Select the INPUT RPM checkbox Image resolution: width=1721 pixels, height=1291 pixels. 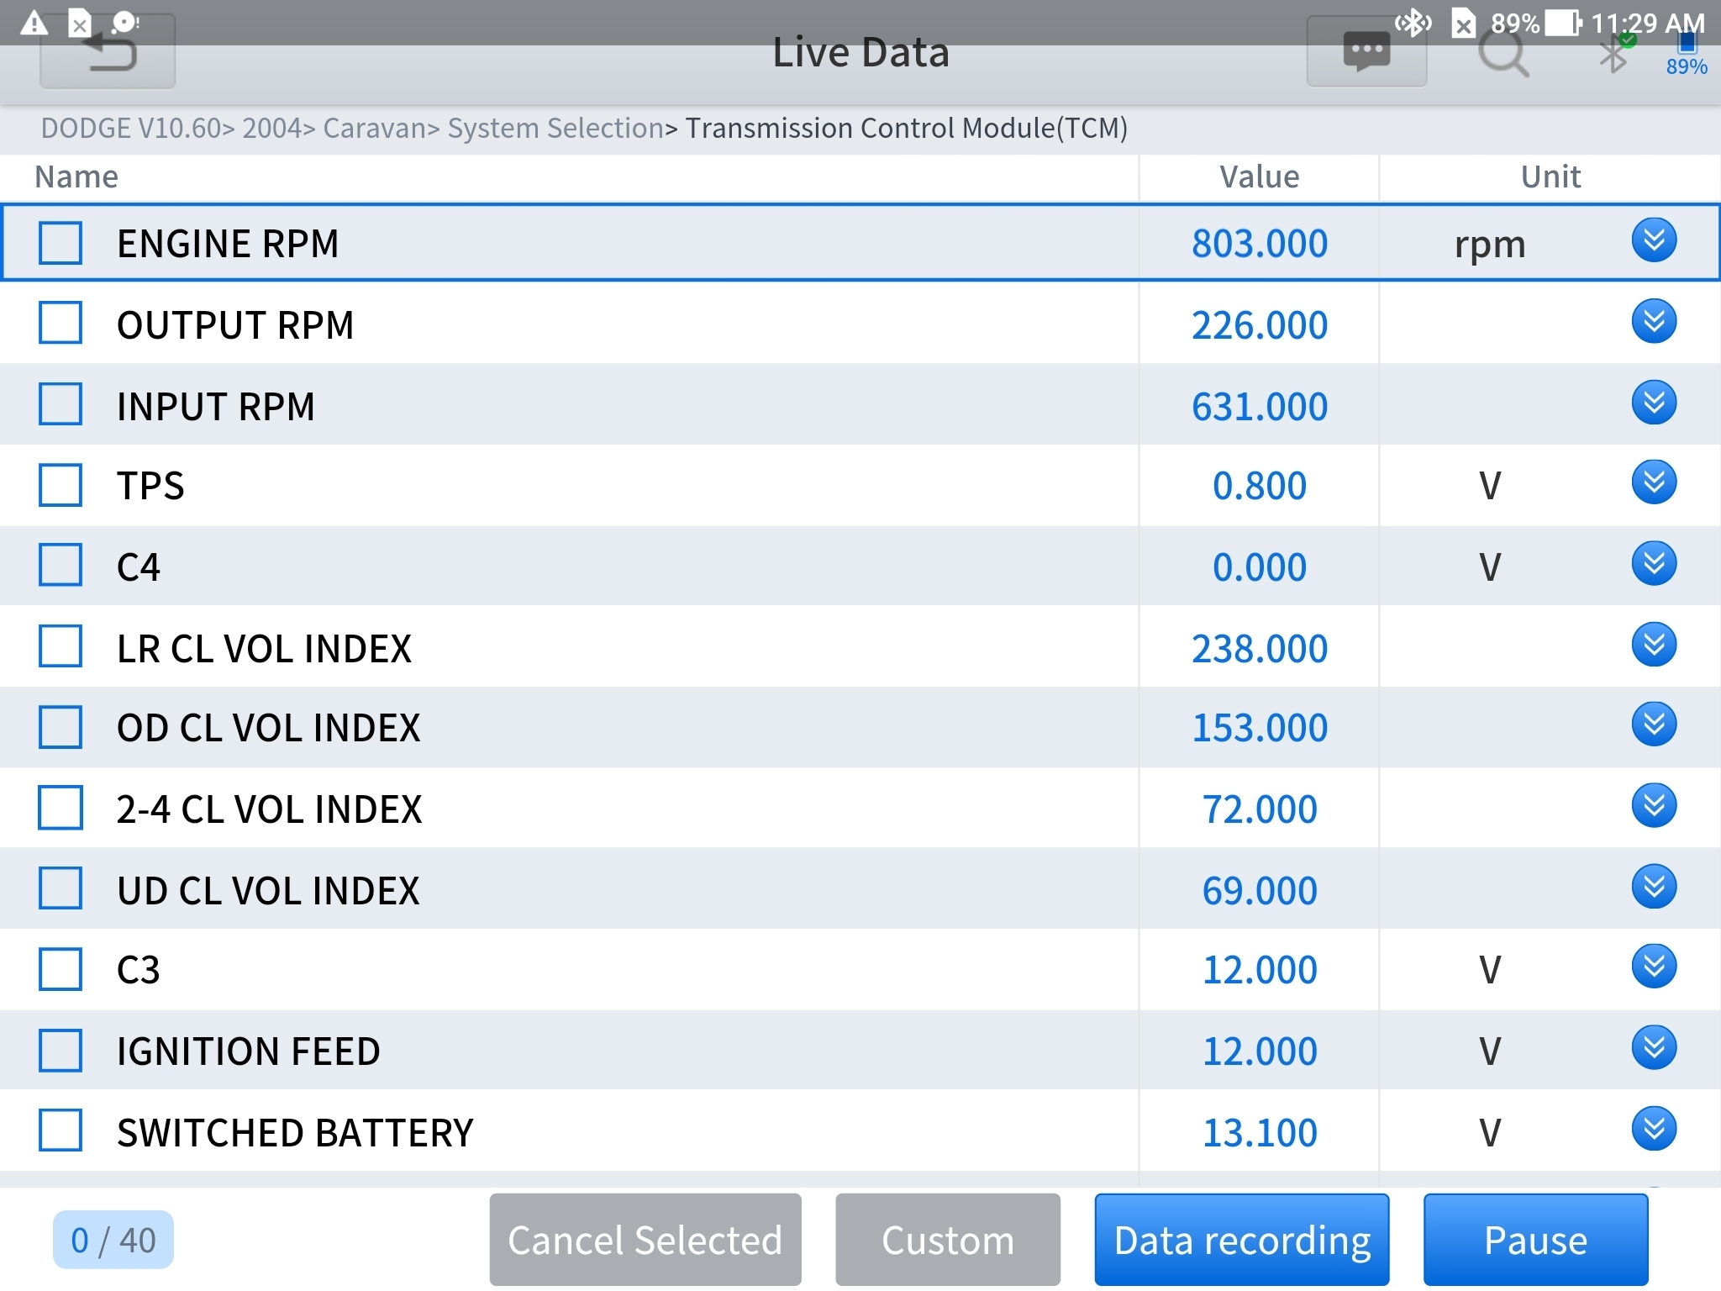(61, 404)
